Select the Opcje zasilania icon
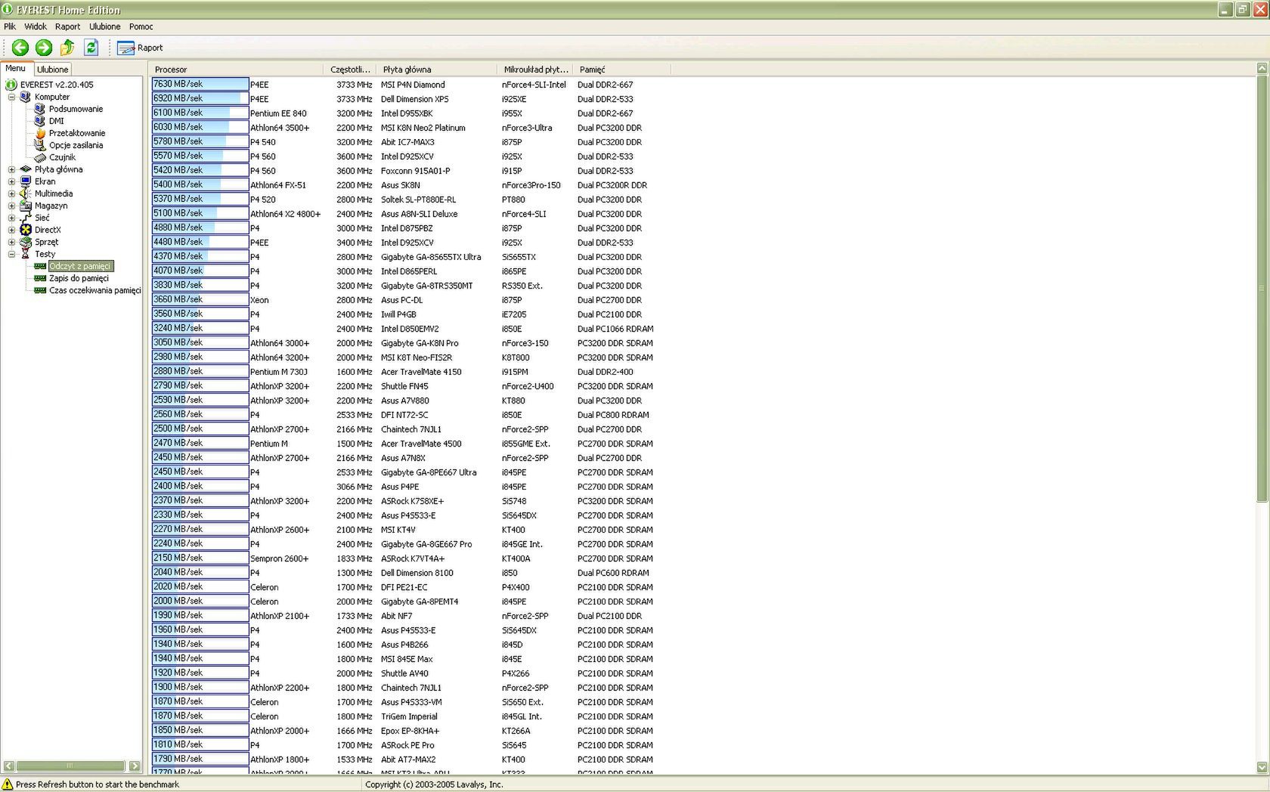Image resolution: width=1270 pixels, height=792 pixels. click(x=40, y=145)
